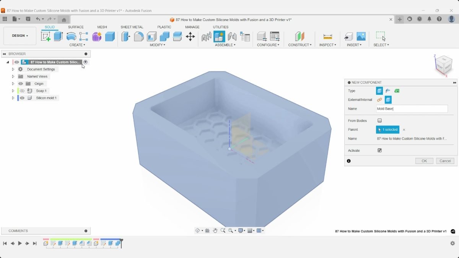Open the CREATE dropdown menu
The height and width of the screenshot is (258, 459).
[x=77, y=45]
